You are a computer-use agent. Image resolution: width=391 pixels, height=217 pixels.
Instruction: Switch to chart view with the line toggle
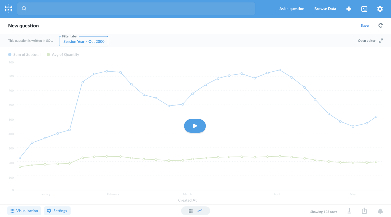[x=200, y=210]
